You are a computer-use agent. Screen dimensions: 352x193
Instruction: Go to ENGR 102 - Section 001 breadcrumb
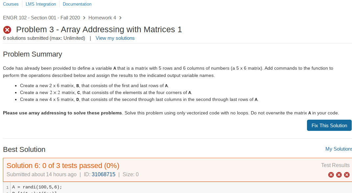pyautogui.click(x=41, y=18)
